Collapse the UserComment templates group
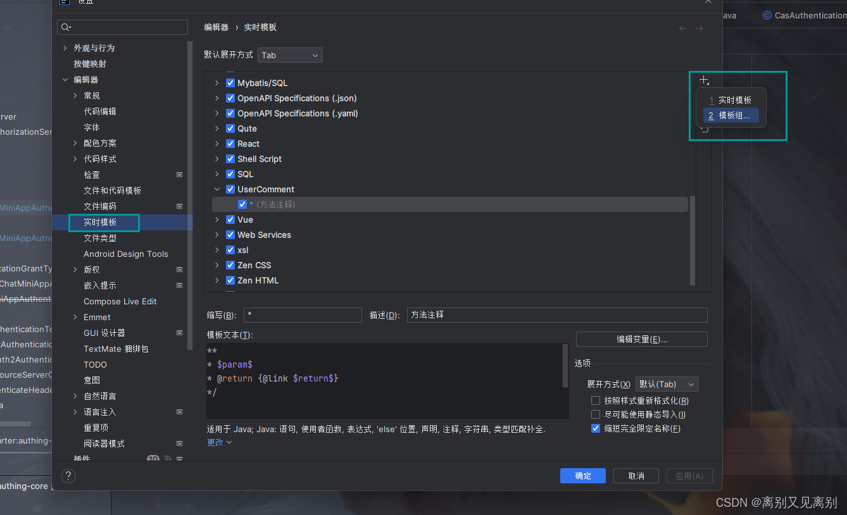Screen dimensions: 847x515 (x=216, y=189)
